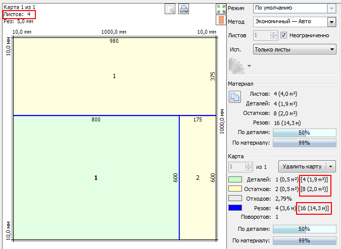
Task: Click the 980 dimension label
Action: point(114,41)
